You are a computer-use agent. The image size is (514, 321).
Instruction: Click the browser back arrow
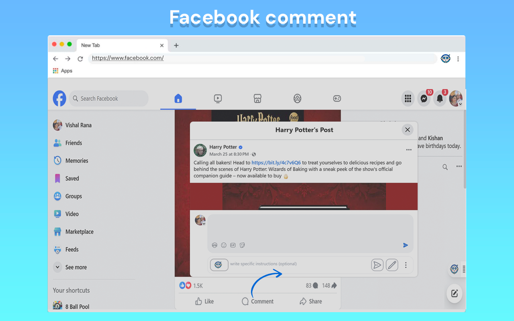coord(56,59)
